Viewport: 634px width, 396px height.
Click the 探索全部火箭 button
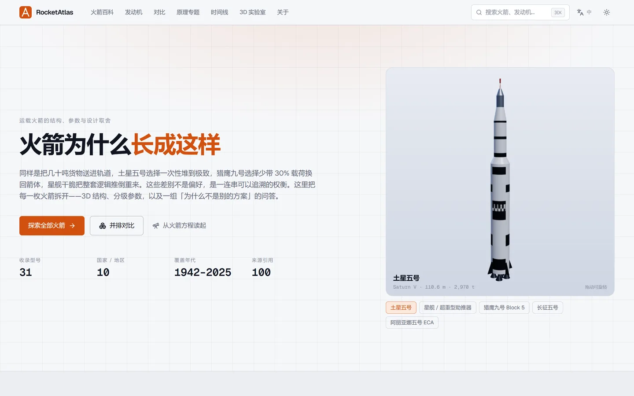pyautogui.click(x=52, y=226)
